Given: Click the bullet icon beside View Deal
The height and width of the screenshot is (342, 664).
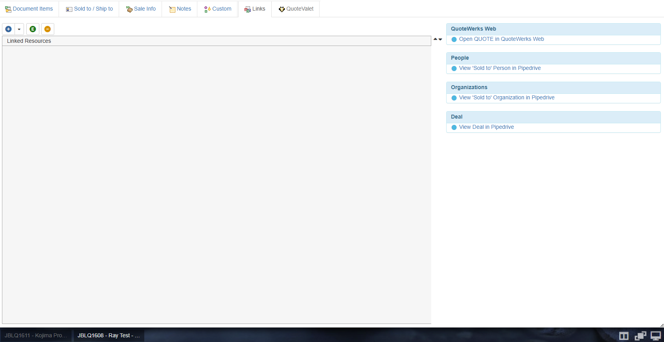Looking at the screenshot, I should (x=454, y=127).
